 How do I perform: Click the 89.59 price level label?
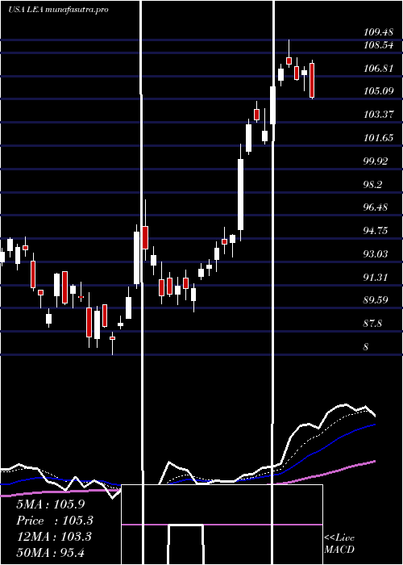[376, 299]
